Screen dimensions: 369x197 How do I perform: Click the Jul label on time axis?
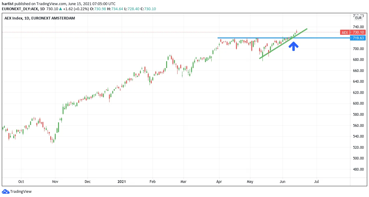pos(316,182)
